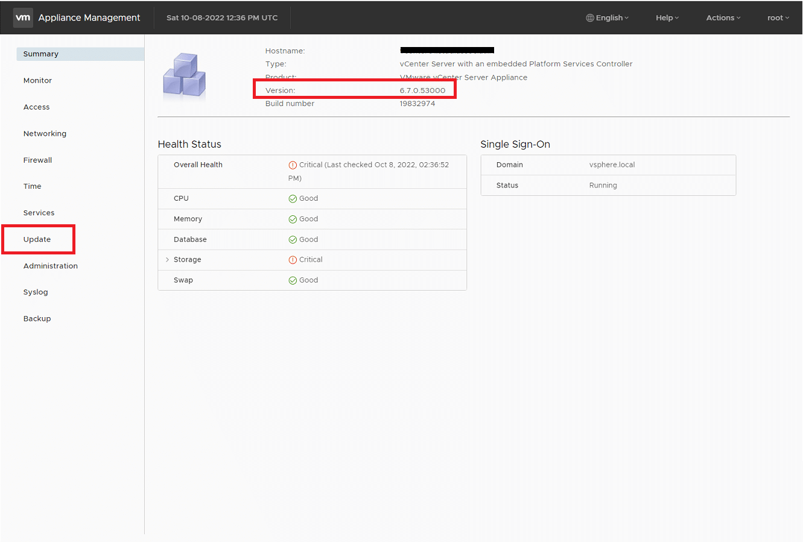The image size is (803, 542).
Task: Click the Health Status heading
Action: point(189,145)
